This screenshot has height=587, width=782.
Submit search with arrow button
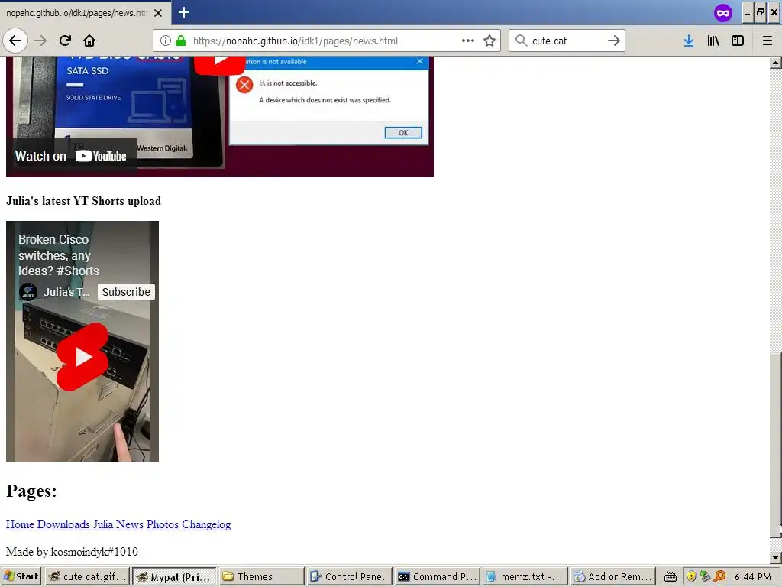pos(613,41)
